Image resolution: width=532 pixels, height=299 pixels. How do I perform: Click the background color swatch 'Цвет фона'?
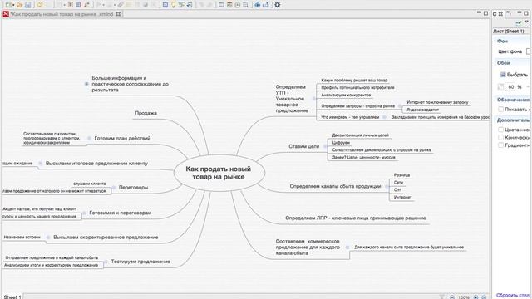[529, 51]
